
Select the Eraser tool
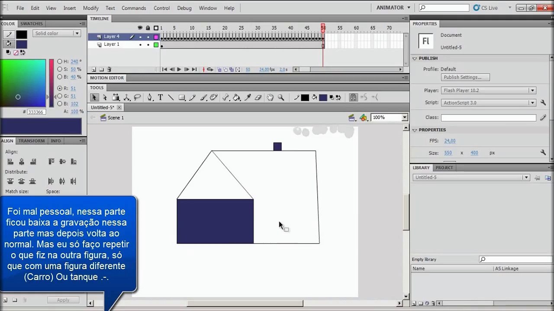coord(258,98)
